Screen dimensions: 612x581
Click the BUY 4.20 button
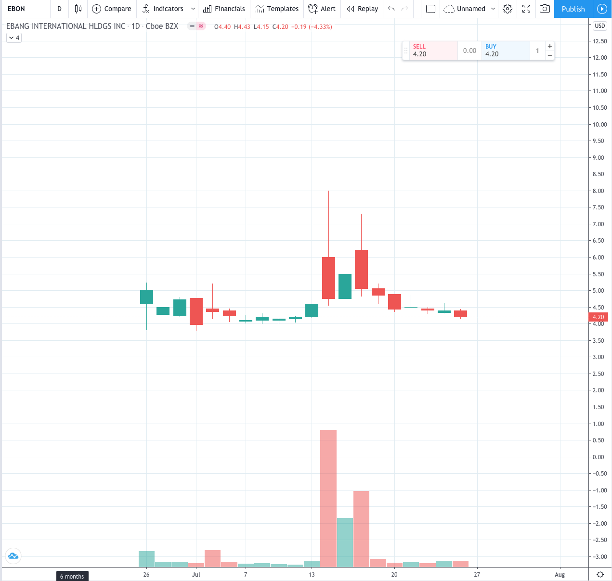click(506, 51)
